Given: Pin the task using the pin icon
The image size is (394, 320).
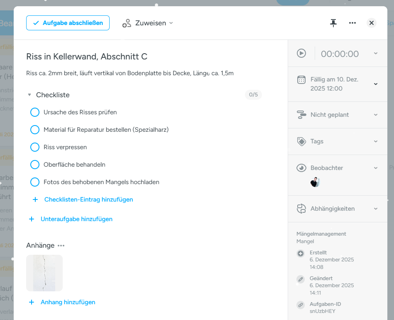Looking at the screenshot, I should pos(333,23).
